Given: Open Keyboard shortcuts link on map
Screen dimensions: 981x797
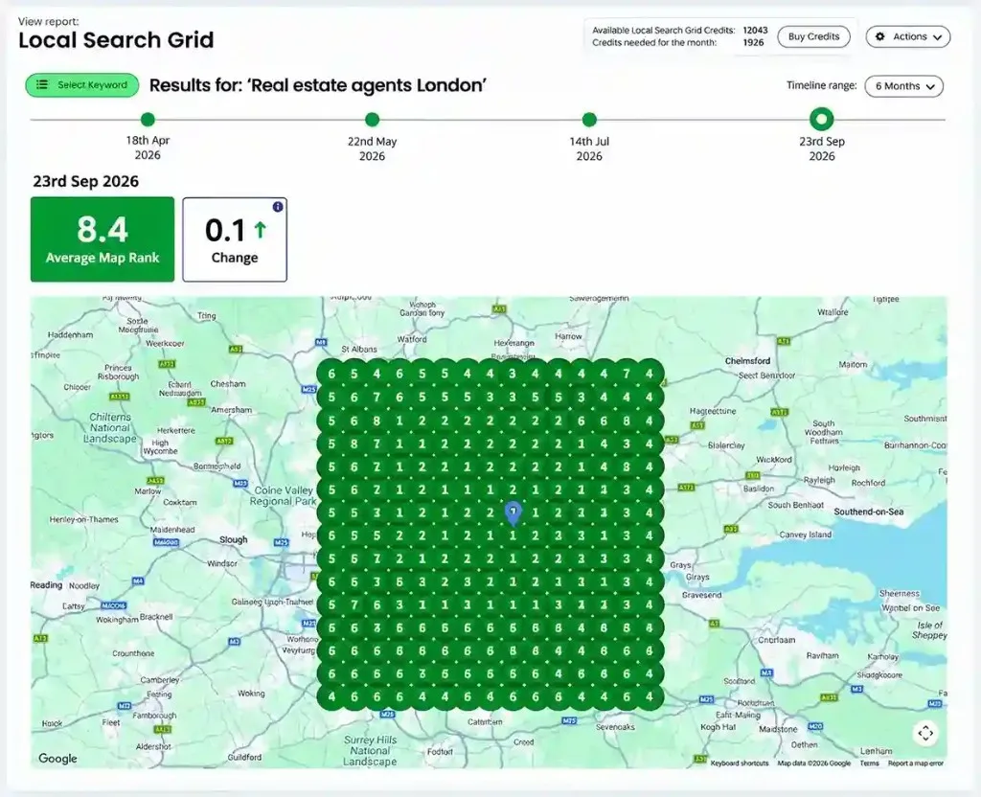Looking at the screenshot, I should tap(740, 763).
